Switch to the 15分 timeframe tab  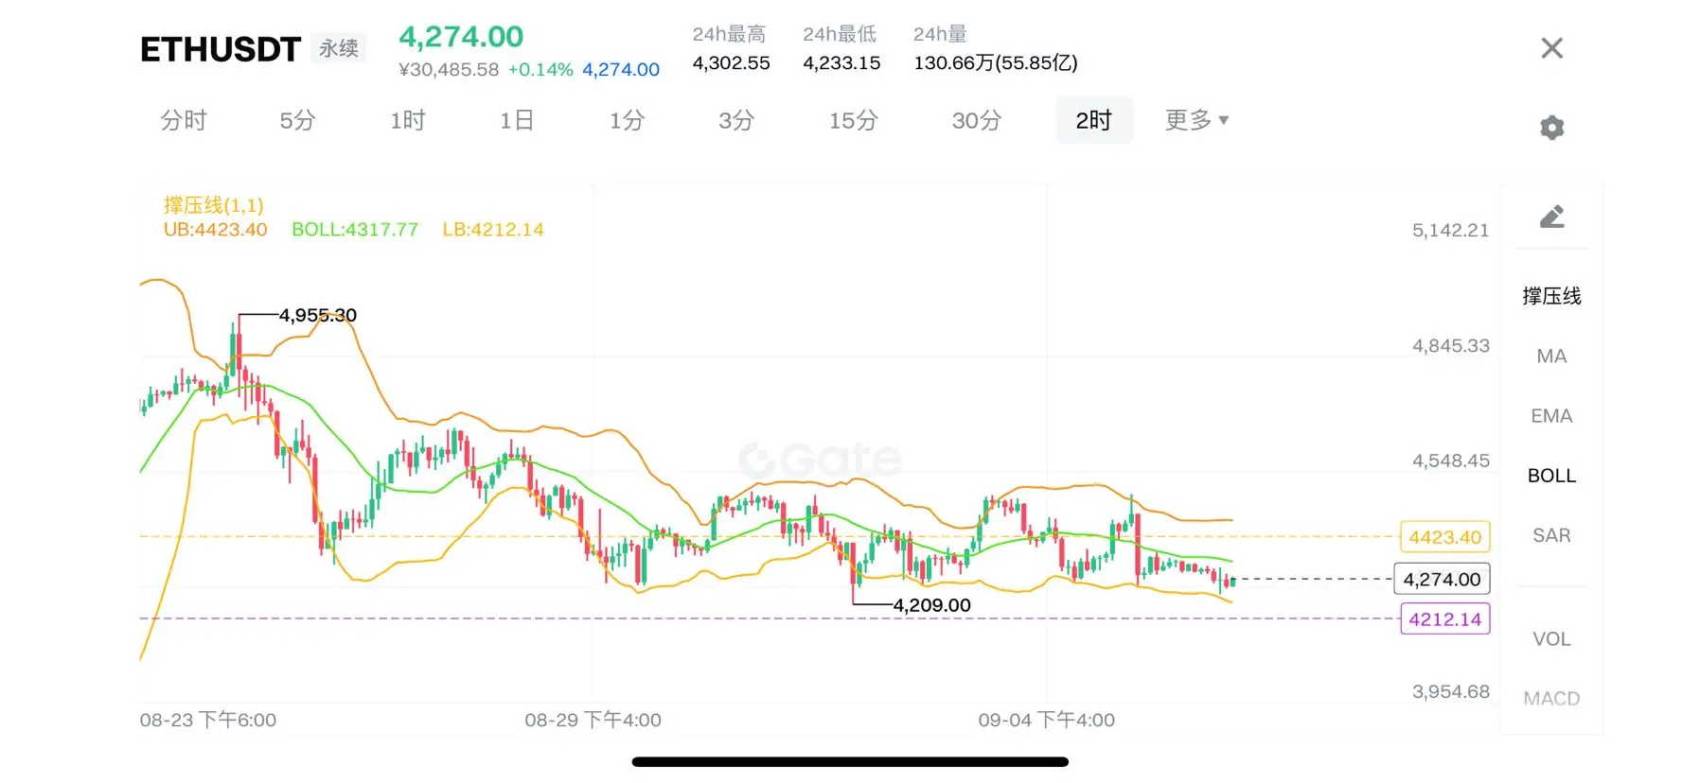point(854,120)
